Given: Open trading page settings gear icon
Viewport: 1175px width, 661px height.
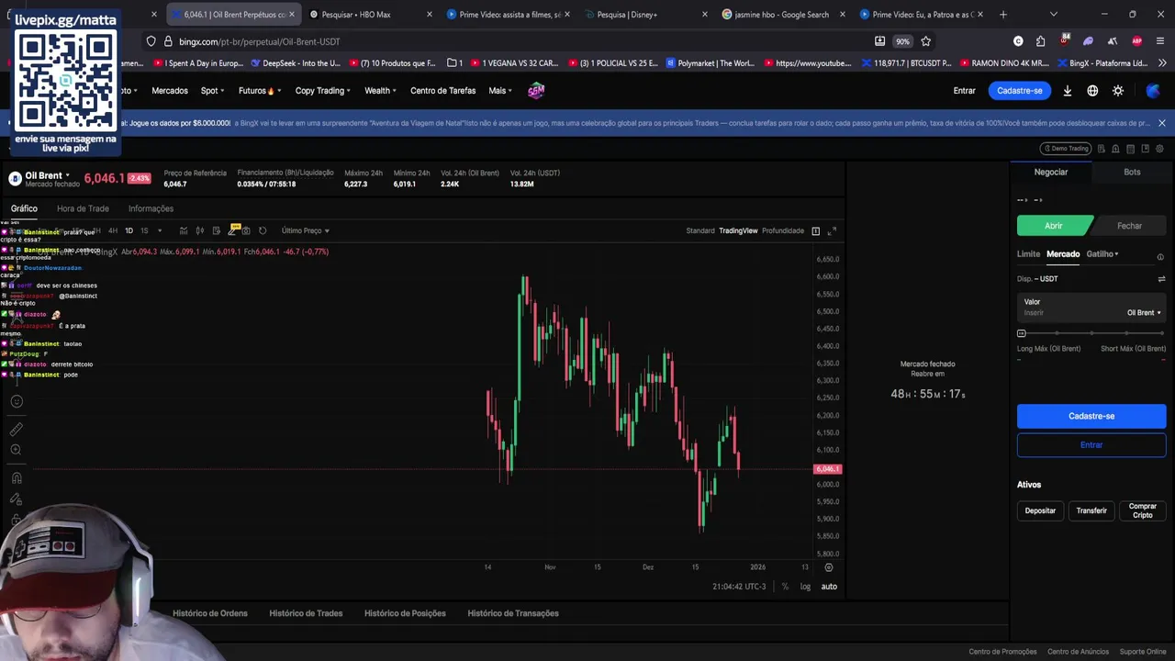Looking at the screenshot, I should [x=1159, y=149].
